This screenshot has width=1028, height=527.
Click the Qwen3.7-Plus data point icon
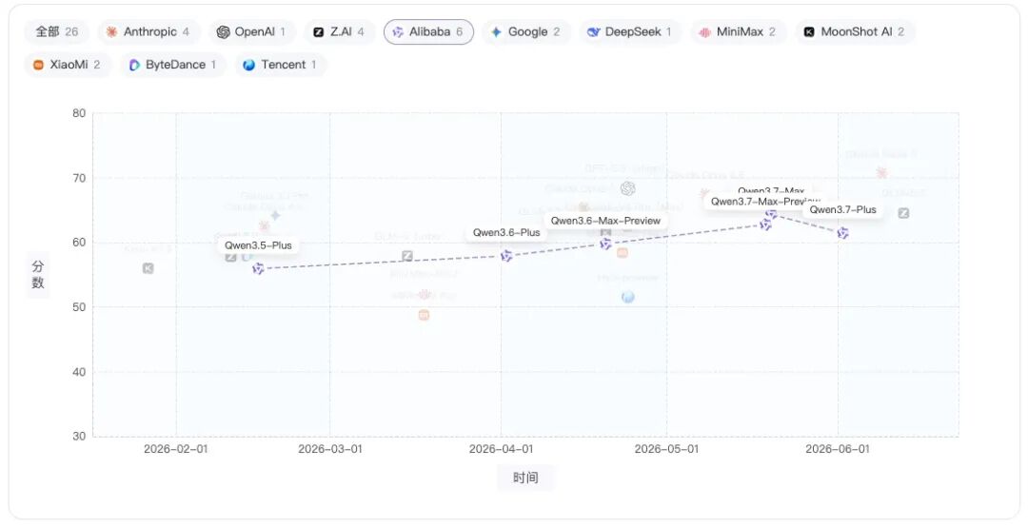pos(843,233)
